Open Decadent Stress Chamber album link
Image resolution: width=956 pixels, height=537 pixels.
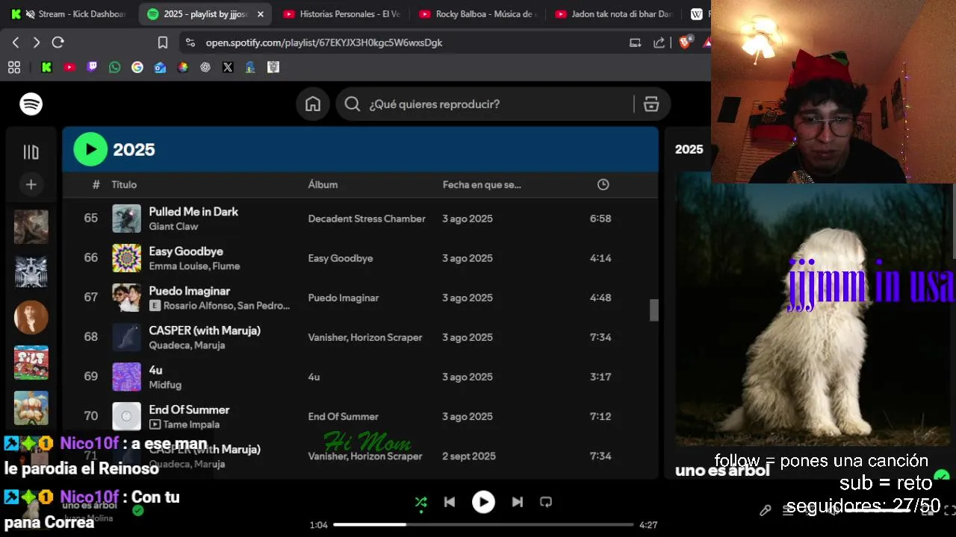(367, 219)
